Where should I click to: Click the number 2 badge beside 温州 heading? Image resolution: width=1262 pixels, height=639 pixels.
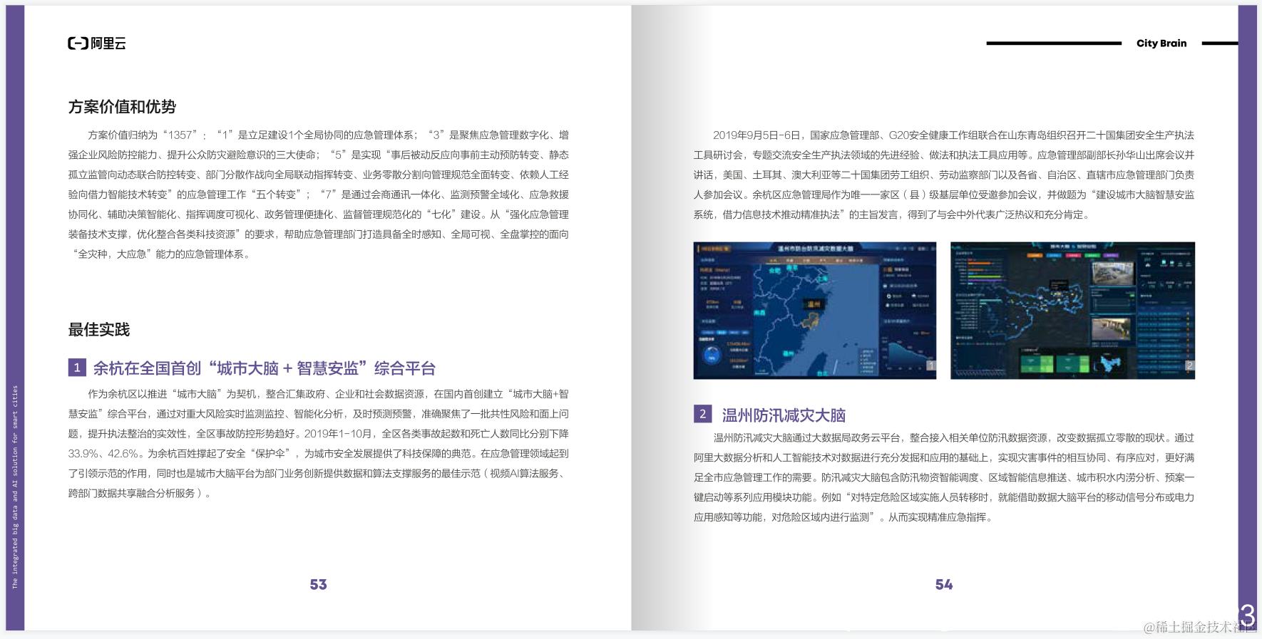pos(702,414)
